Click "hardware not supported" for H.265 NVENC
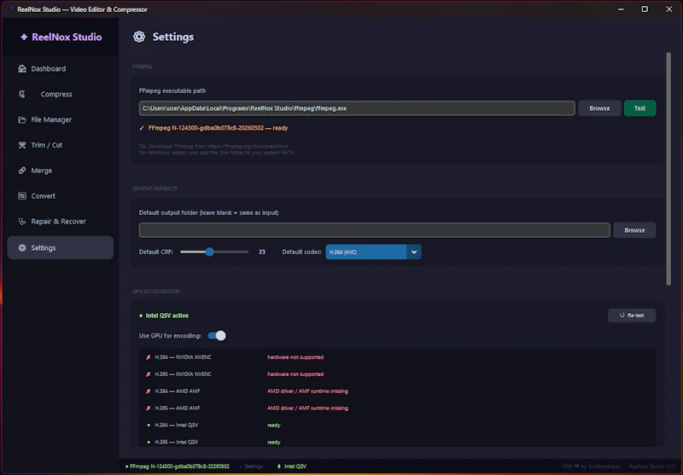The width and height of the screenshot is (683, 475). point(295,374)
